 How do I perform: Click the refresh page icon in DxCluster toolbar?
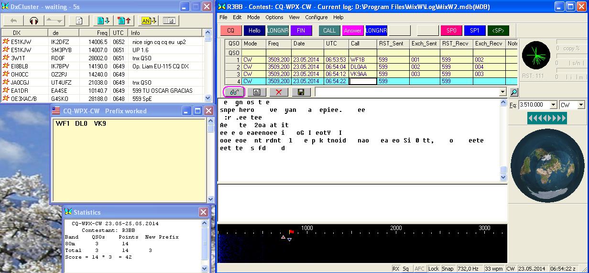coord(79,21)
